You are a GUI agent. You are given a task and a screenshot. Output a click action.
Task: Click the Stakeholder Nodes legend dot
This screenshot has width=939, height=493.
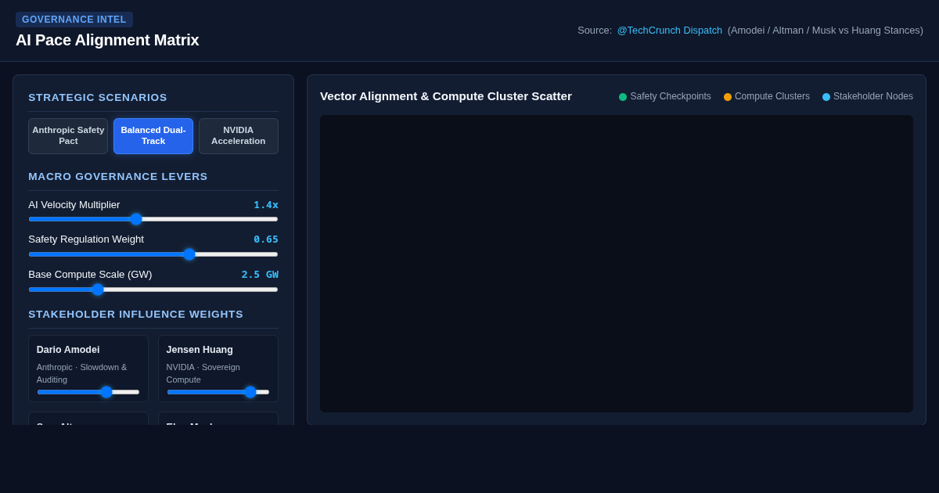[826, 97]
